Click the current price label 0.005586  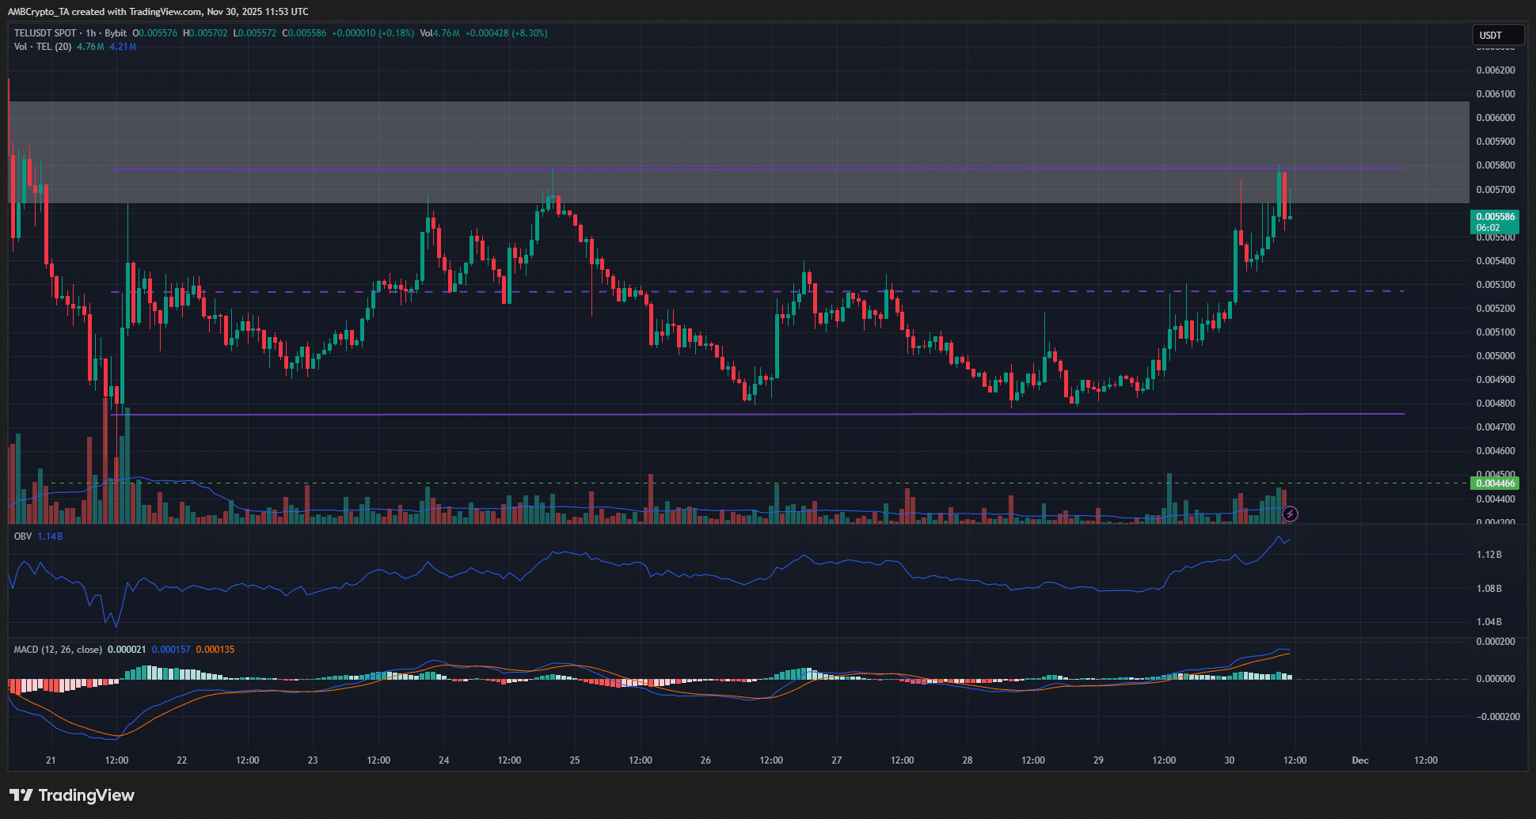(x=1494, y=217)
